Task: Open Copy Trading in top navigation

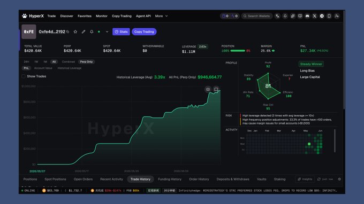Action: coord(122,16)
